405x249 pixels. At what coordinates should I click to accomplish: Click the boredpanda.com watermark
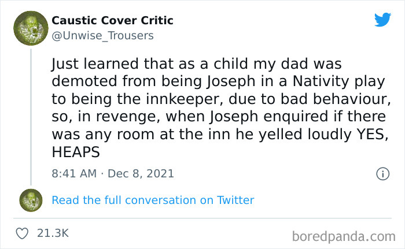coord(344,235)
